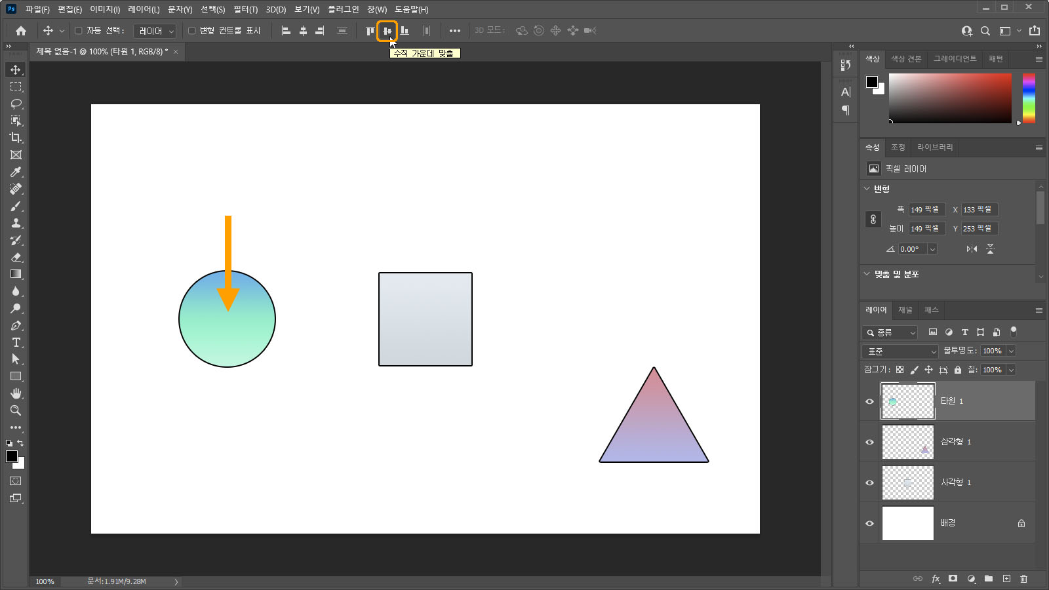Click the share button at top right
This screenshot has width=1049, height=590.
[x=1035, y=31]
